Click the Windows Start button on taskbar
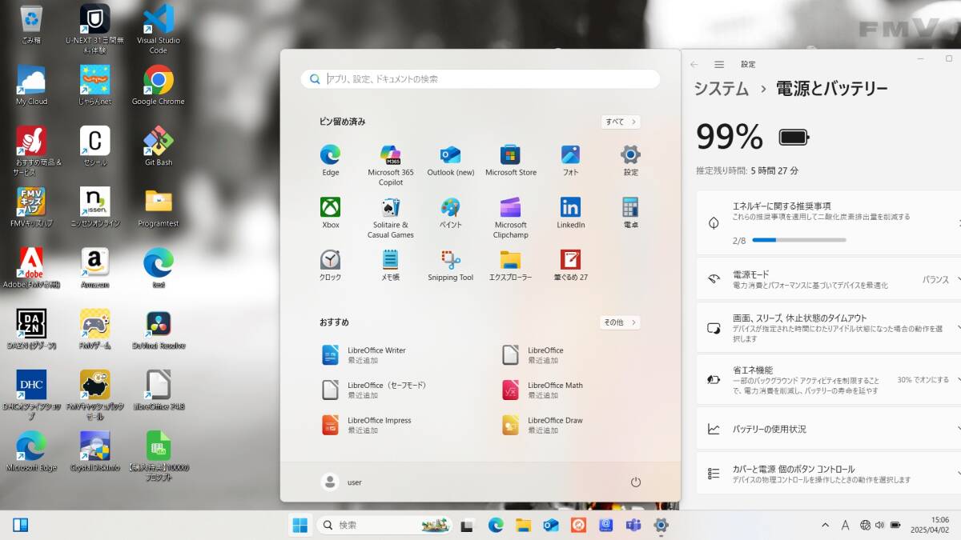 tap(300, 525)
